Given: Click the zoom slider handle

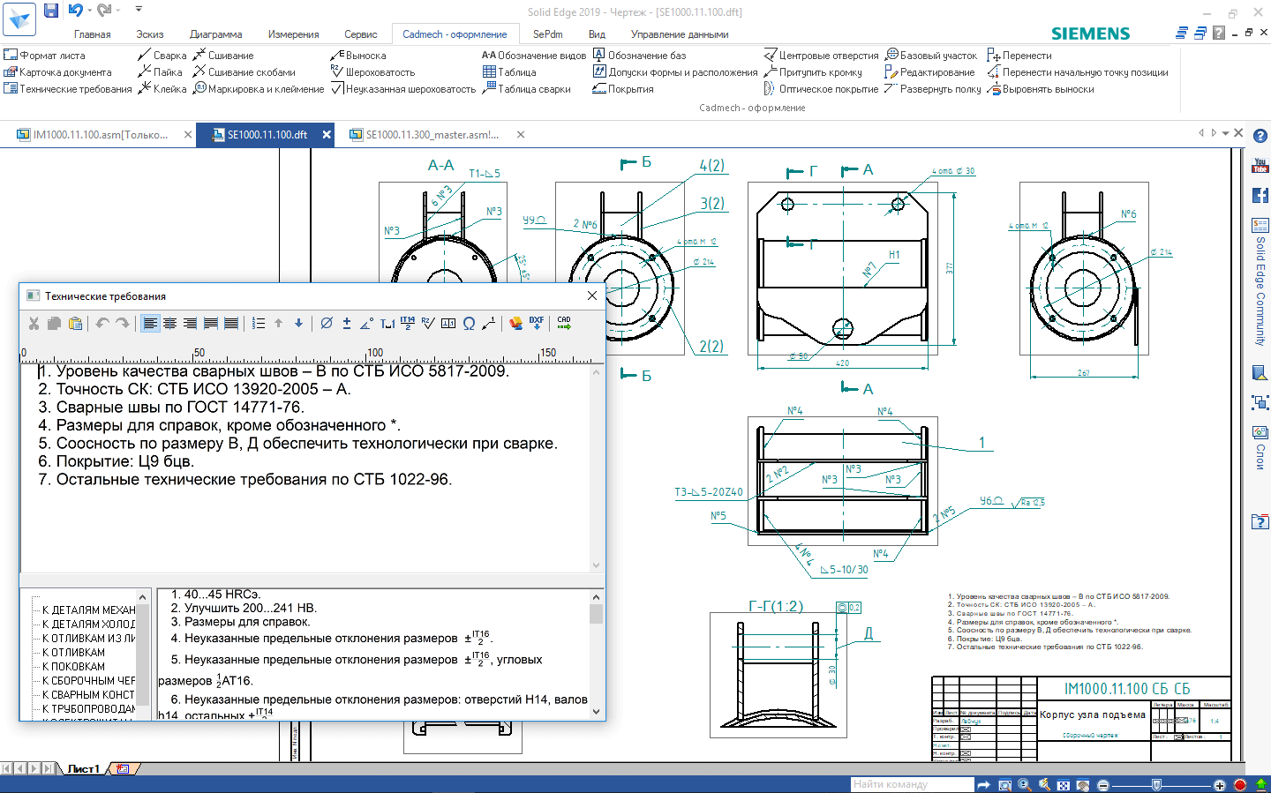Looking at the screenshot, I should coord(1156,785).
